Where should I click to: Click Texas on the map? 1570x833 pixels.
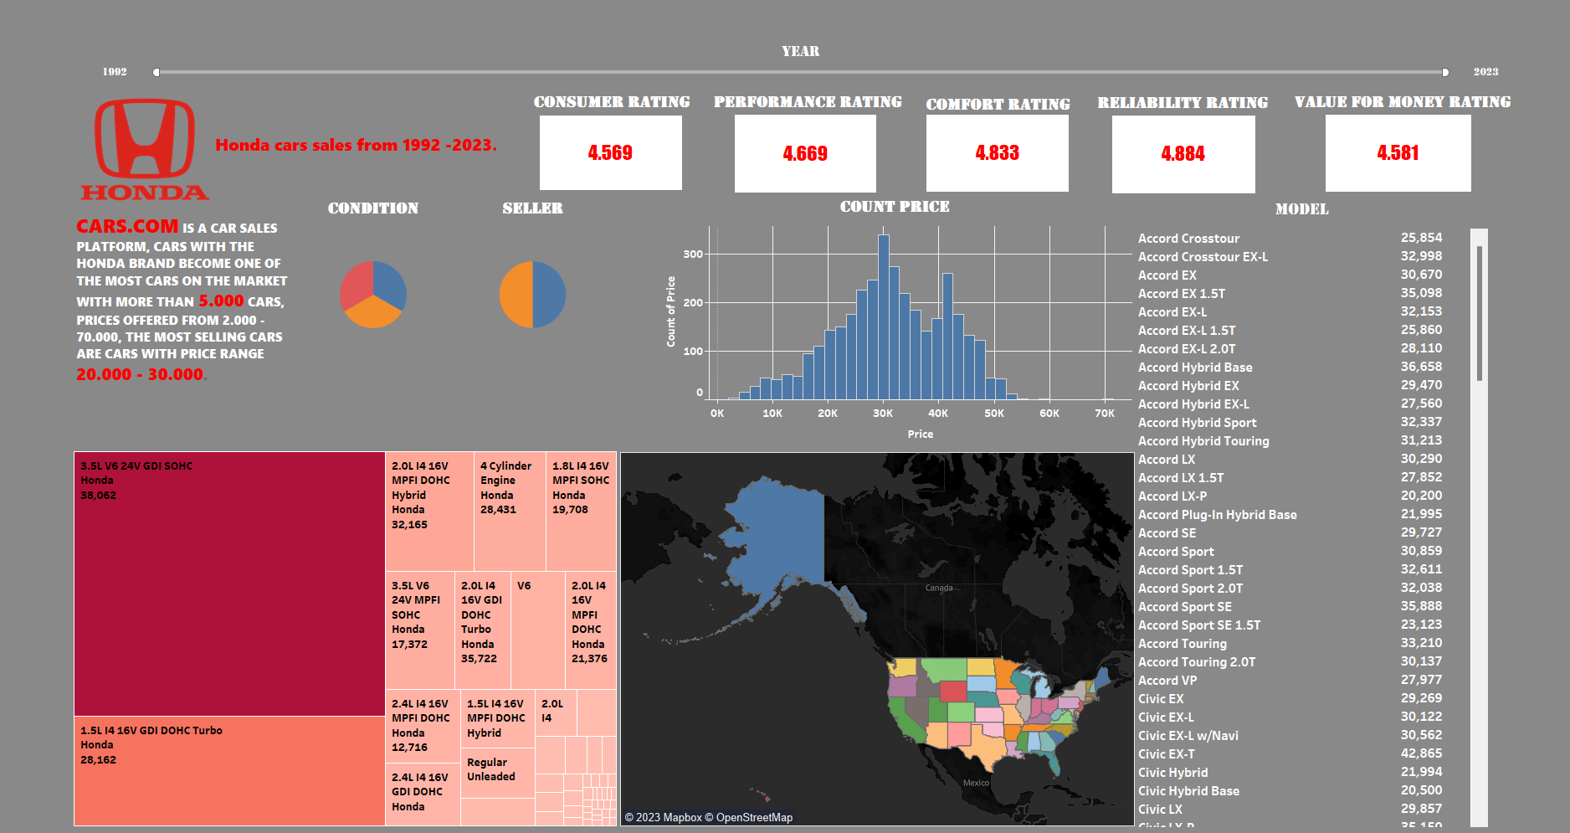988,745
